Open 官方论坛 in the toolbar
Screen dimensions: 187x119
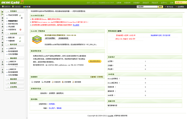point(170,7)
